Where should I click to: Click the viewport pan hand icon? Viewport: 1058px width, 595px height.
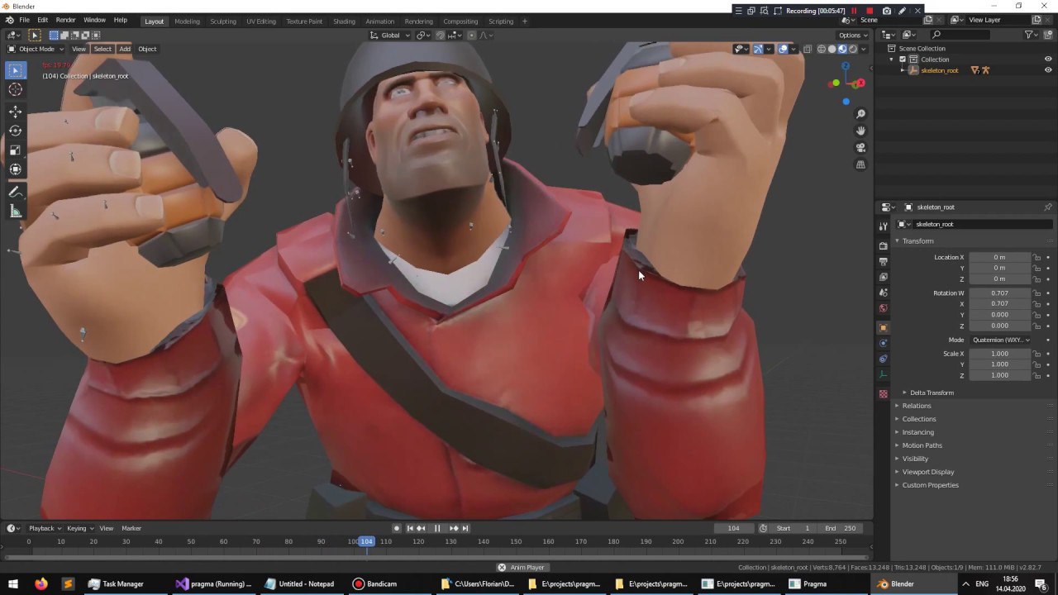(x=860, y=131)
